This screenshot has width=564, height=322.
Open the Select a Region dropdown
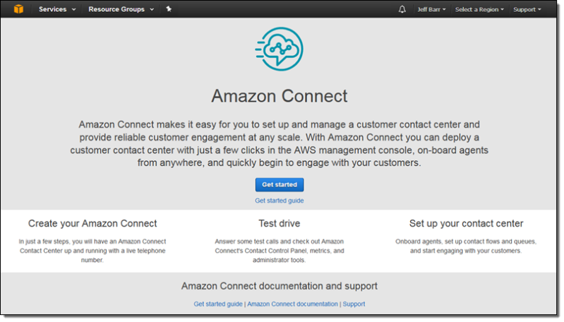[479, 9]
